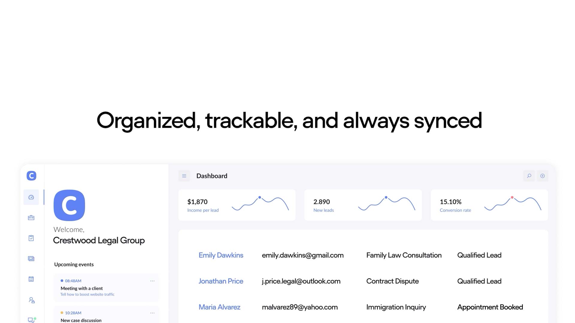The image size is (575, 323).
Task: Open the calendar icon in sidebar
Action: click(31, 279)
